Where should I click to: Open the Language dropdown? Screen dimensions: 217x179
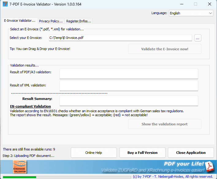pyautogui.click(x=191, y=13)
